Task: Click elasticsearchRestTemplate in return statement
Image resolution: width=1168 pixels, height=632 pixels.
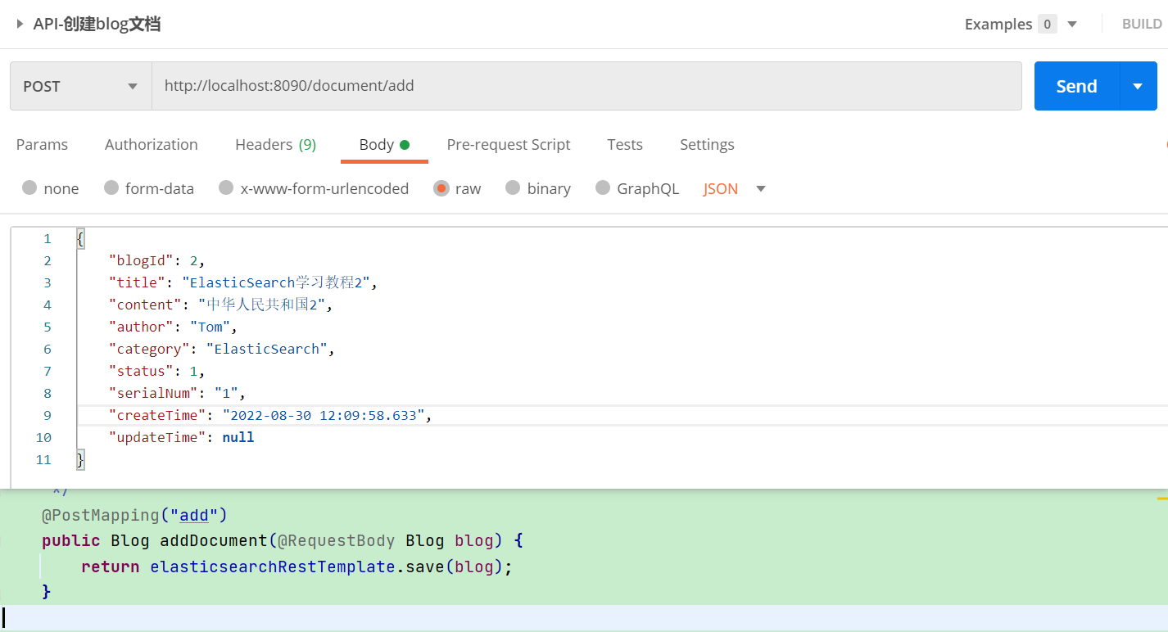Action: [x=273, y=567]
